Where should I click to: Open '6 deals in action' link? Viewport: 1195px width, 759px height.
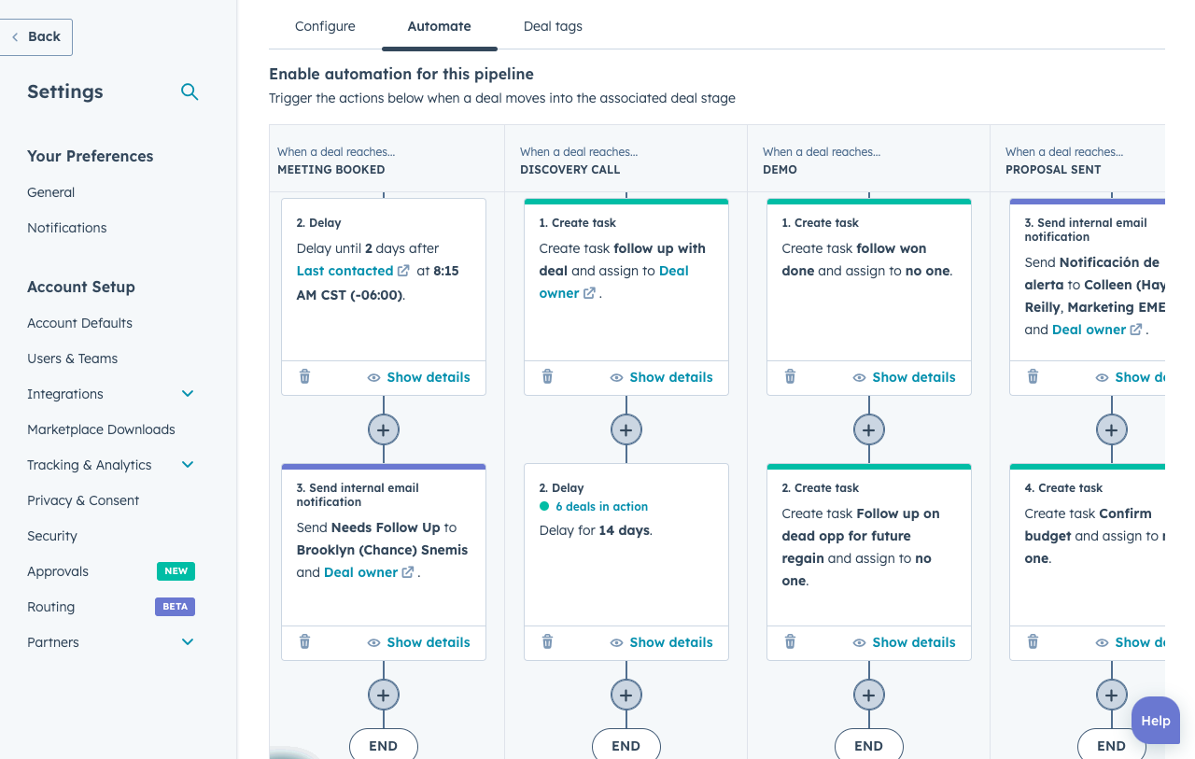tap(601, 507)
